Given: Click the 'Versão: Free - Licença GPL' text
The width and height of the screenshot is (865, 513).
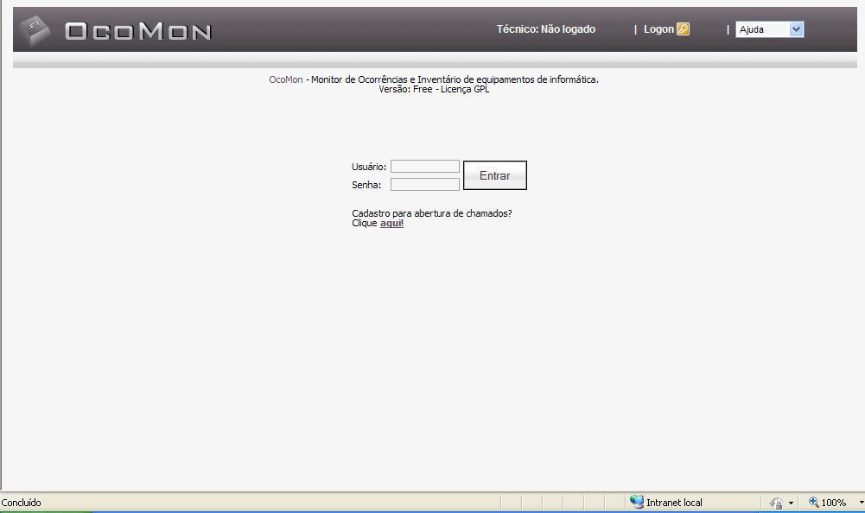Looking at the screenshot, I should (x=434, y=89).
